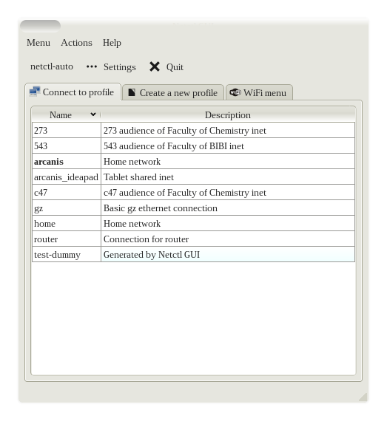Toggle Name column sort arrow
Image resolution: width=387 pixels, height=421 pixels.
pos(93,114)
